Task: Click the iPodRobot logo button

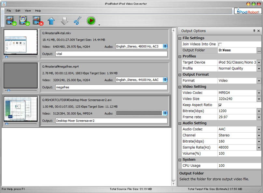Action: [x=248, y=11]
